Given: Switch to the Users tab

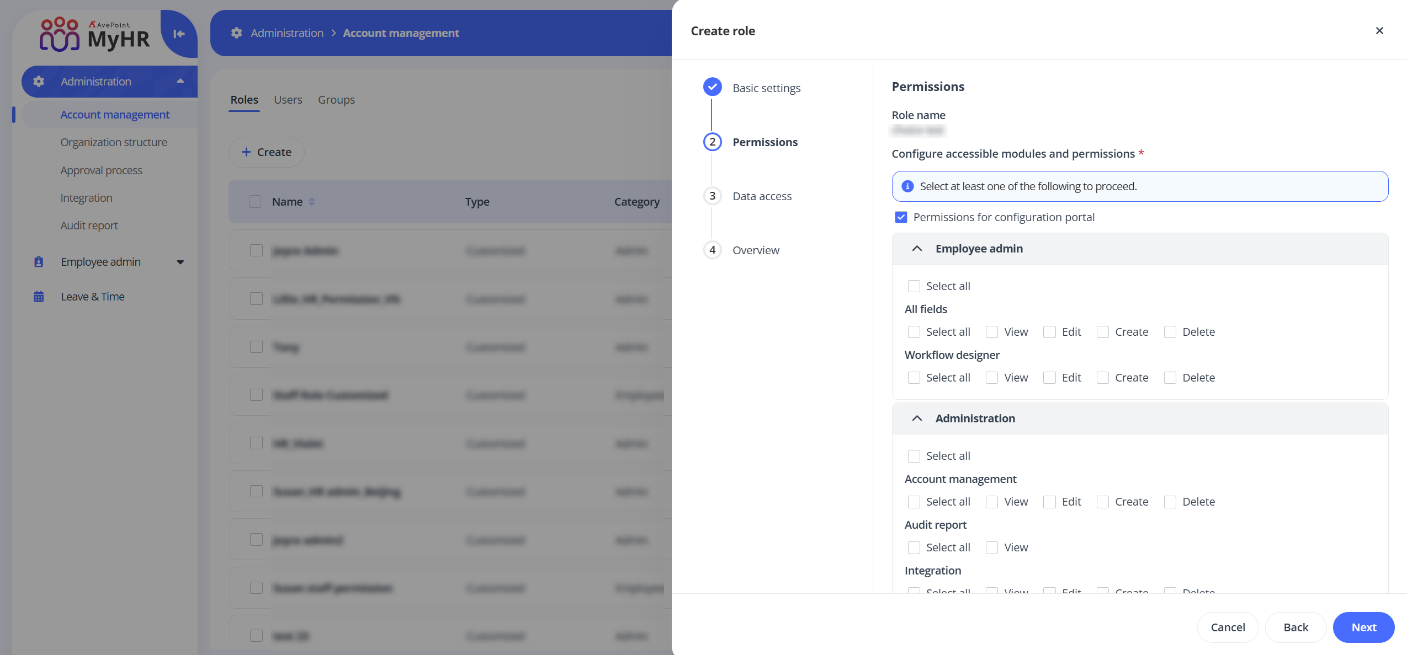Looking at the screenshot, I should tap(288, 100).
